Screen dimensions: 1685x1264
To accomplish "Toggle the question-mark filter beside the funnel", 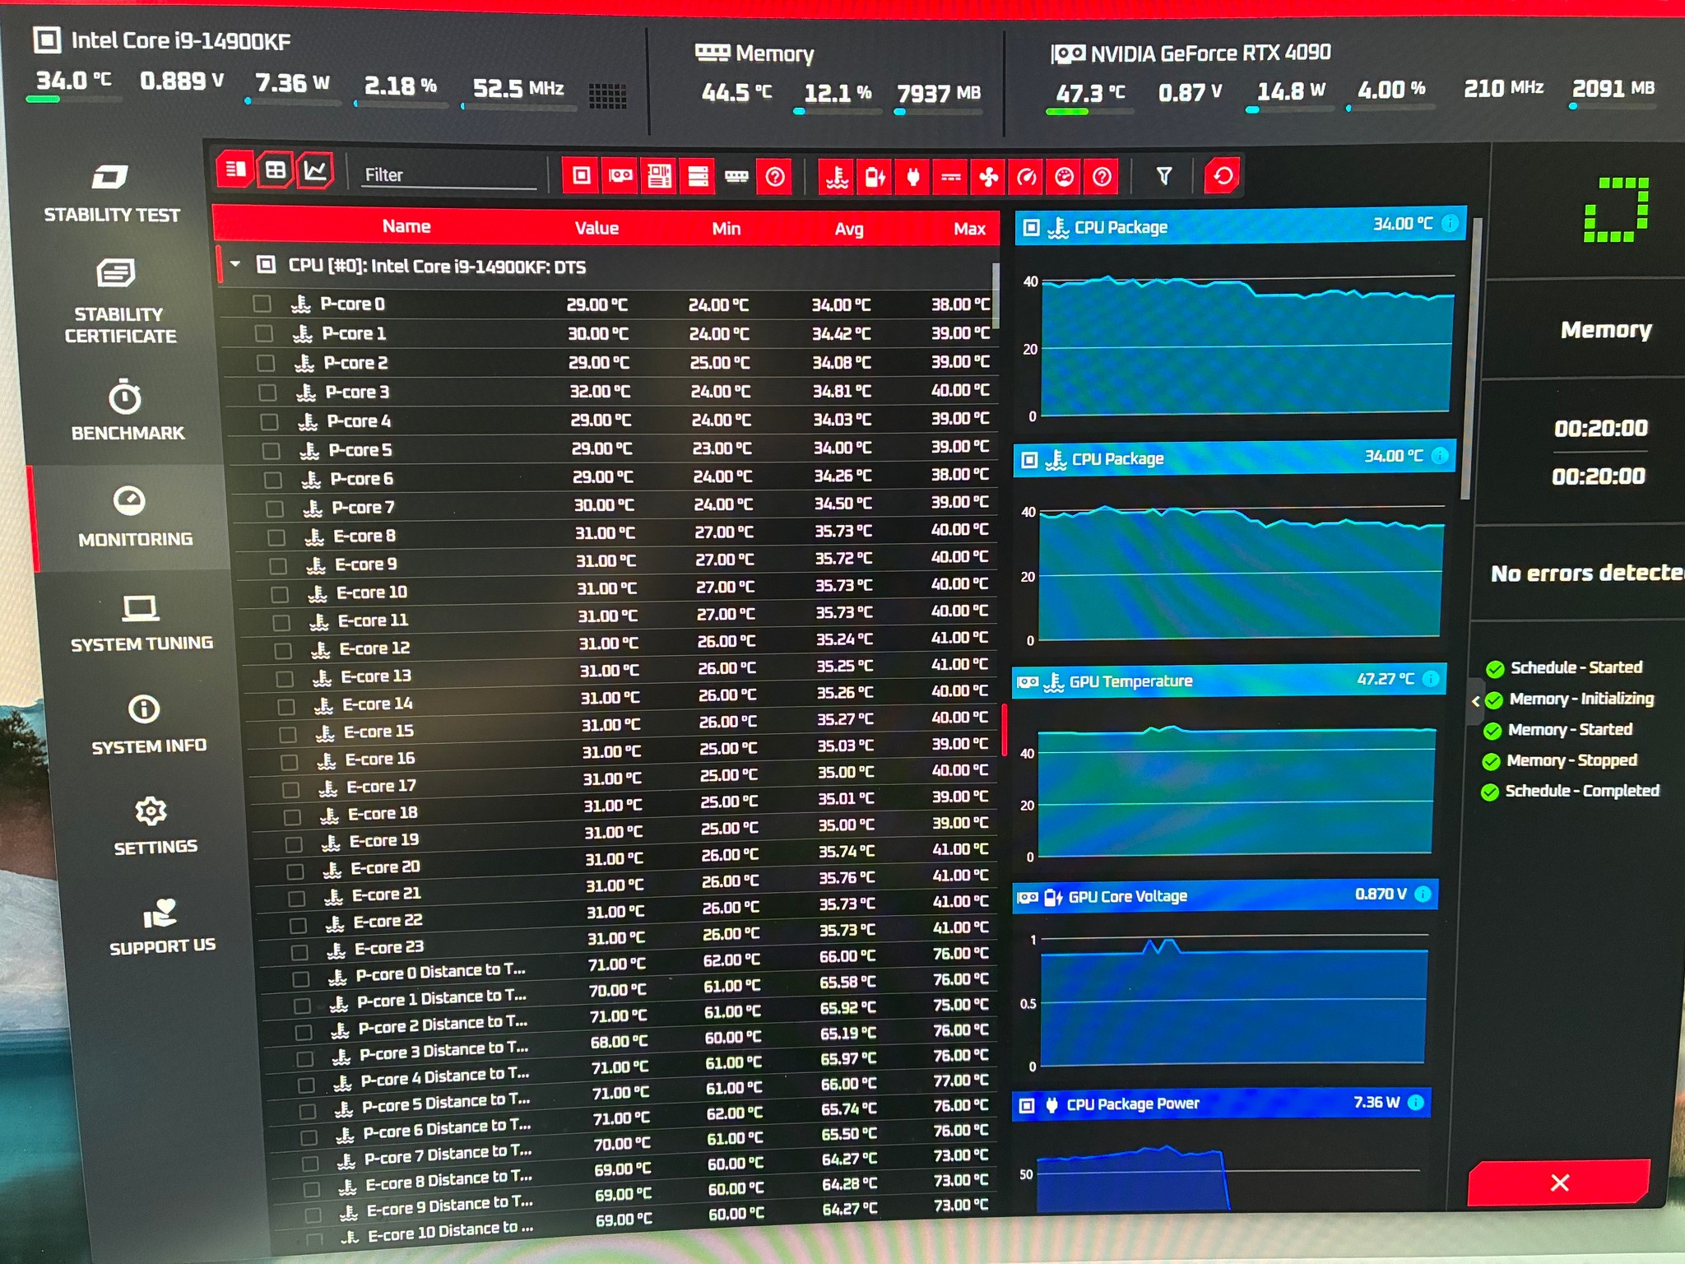I will click(x=1102, y=177).
